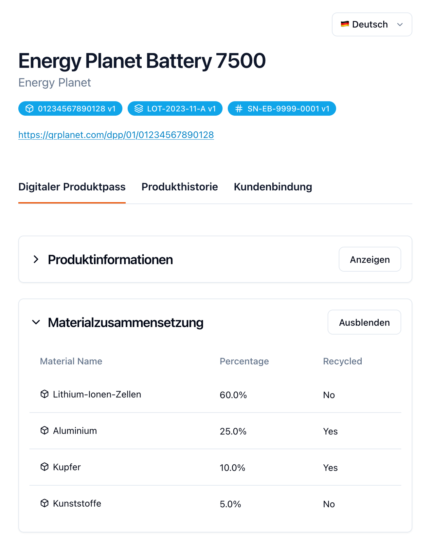The image size is (432, 541).
Task: Select the Digitaler Produktpass tab
Action: coord(72,187)
